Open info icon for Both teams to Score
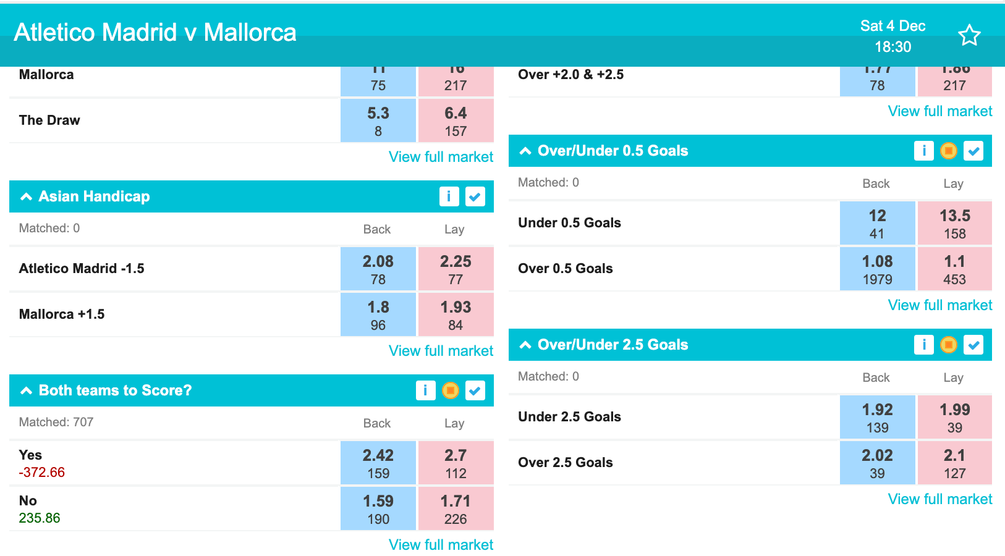This screenshot has width=1005, height=556. click(x=426, y=390)
